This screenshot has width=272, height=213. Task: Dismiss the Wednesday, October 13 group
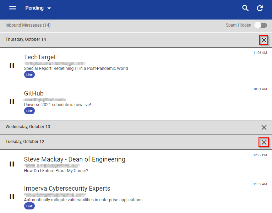pyautogui.click(x=264, y=127)
